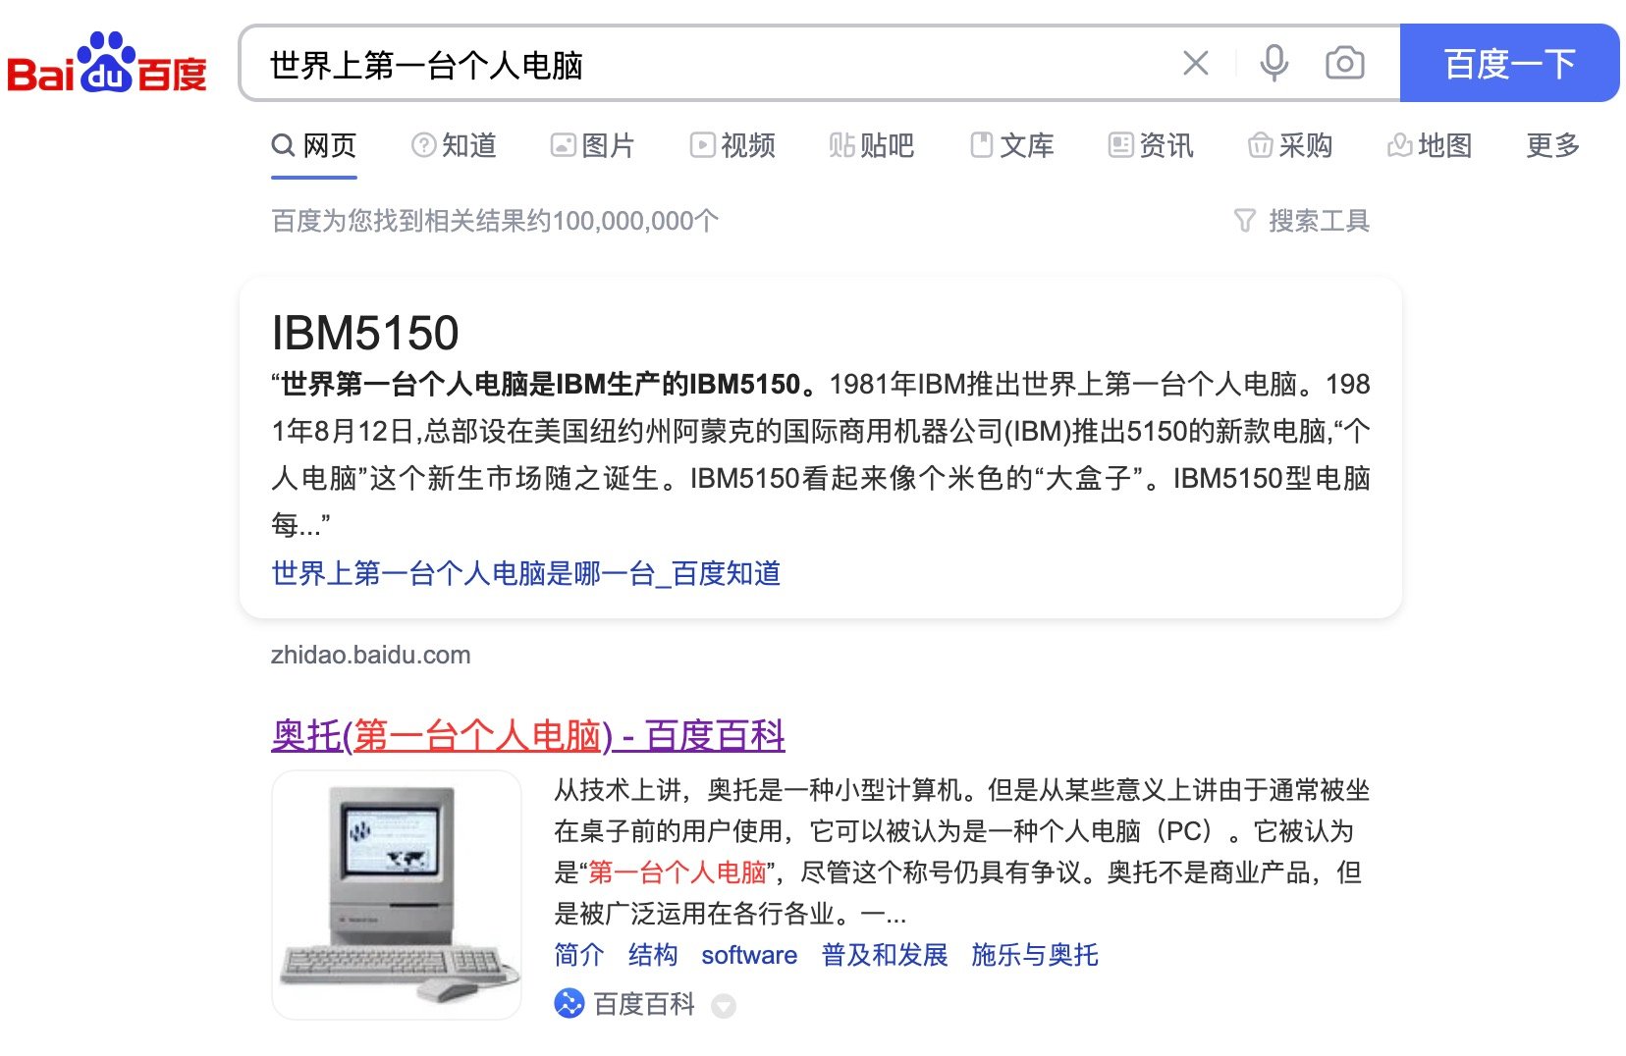The width and height of the screenshot is (1626, 1056).
Task: Open the 地图 map tab
Action: click(1430, 145)
